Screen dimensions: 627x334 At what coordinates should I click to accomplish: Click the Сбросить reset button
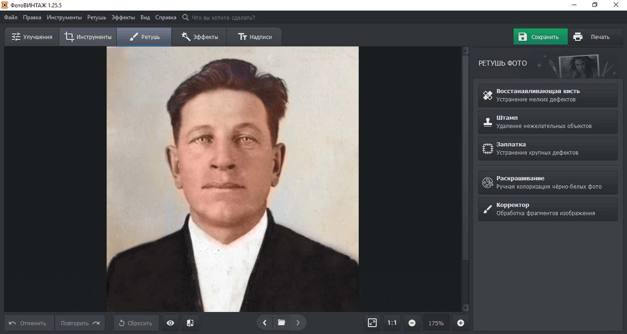click(x=136, y=323)
